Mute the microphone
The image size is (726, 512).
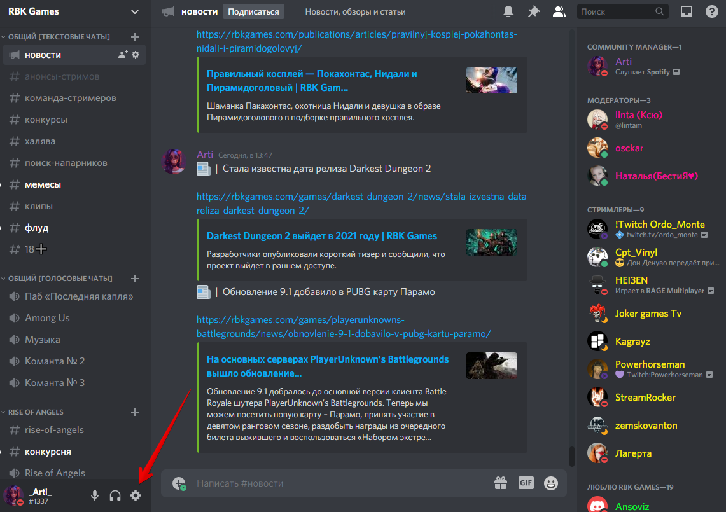tap(94, 495)
